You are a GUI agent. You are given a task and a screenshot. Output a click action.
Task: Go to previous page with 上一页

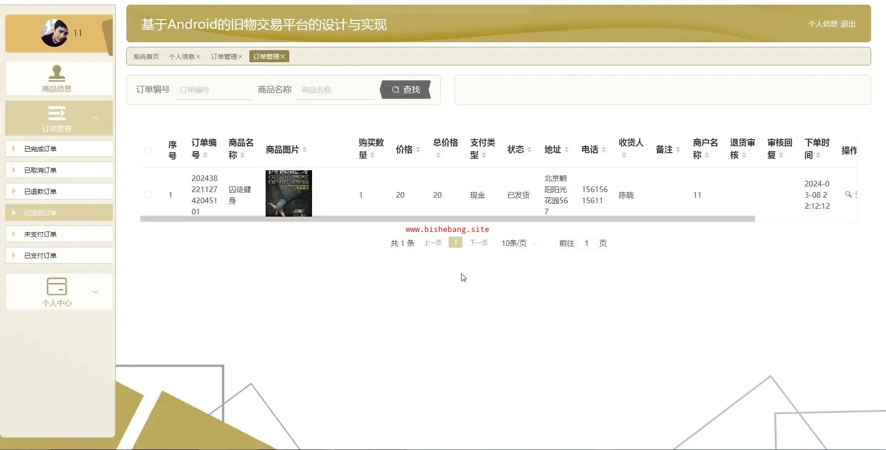(x=433, y=243)
